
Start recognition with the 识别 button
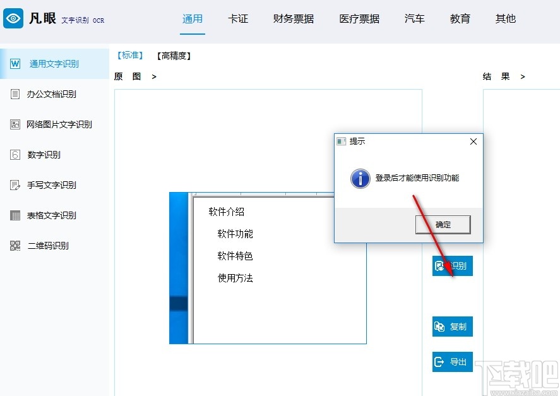point(452,266)
